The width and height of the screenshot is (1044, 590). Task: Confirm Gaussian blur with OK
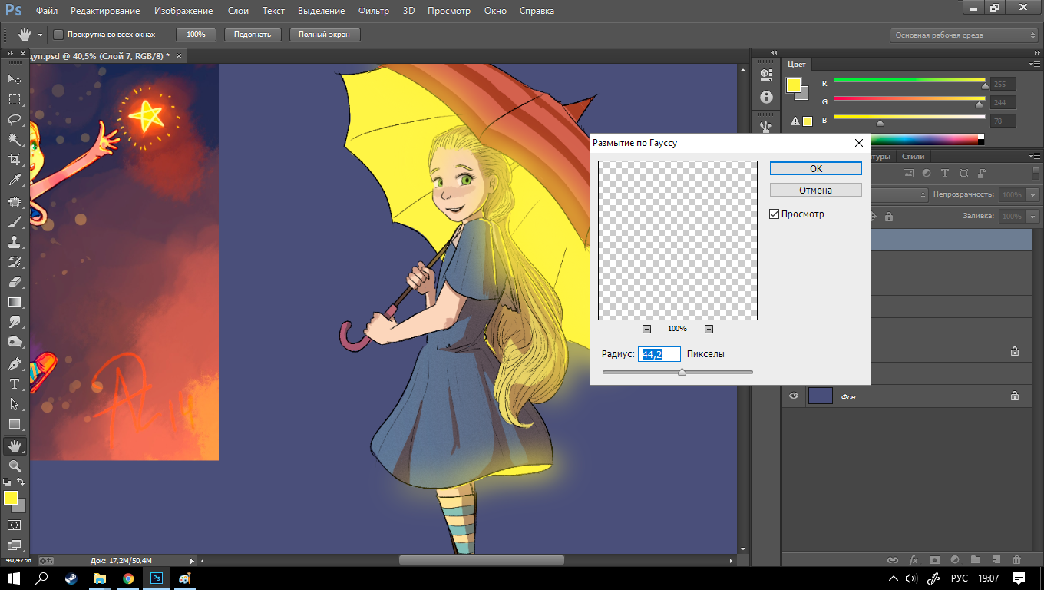[816, 169]
